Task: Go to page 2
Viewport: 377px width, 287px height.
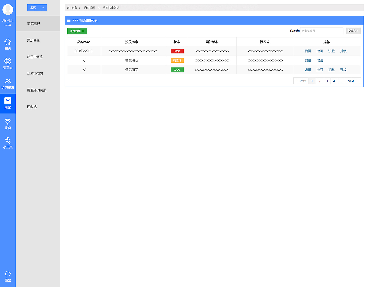Action: [x=320, y=81]
